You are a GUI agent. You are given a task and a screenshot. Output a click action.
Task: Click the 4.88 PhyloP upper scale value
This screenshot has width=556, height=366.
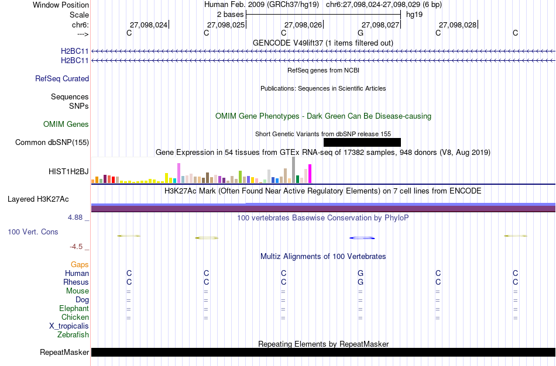[x=75, y=217]
